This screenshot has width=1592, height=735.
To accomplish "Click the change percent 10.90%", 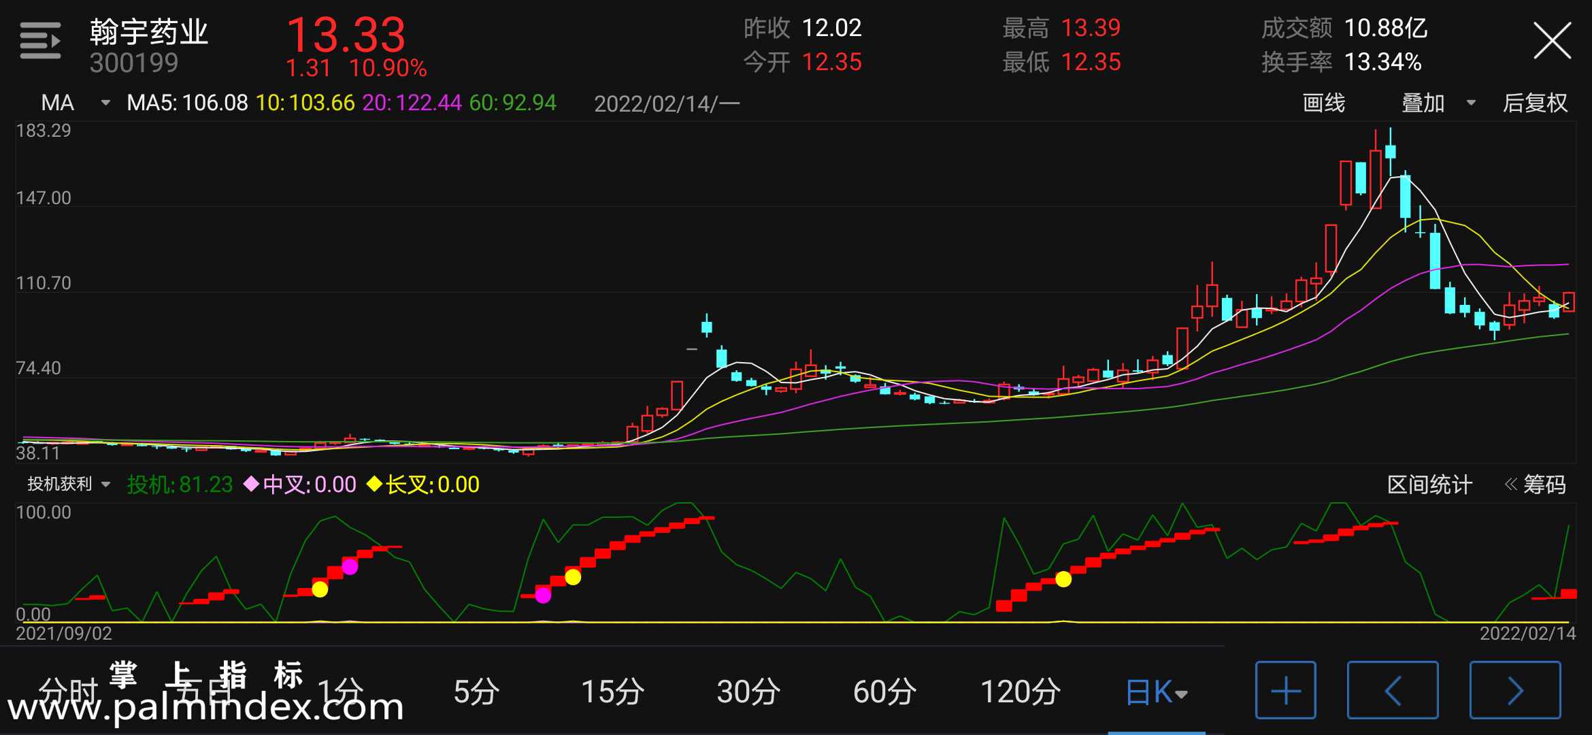I will [x=388, y=68].
